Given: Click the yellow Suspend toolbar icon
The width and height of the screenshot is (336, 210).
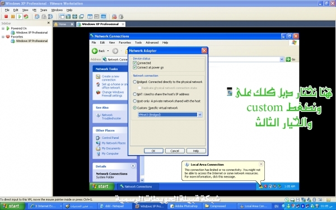Looking at the screenshot, I should click(13, 16).
